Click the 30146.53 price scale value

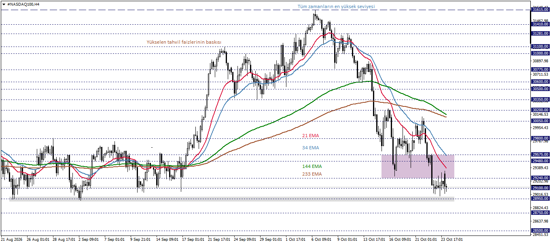541,115
